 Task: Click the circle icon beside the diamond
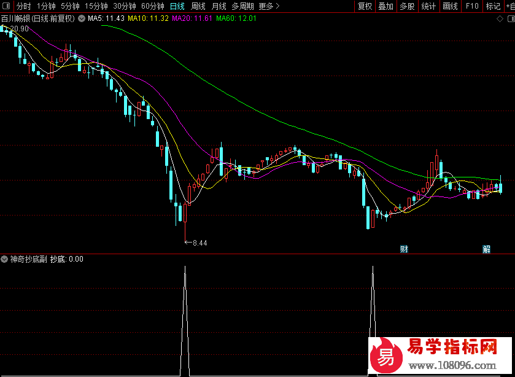(x=508, y=18)
